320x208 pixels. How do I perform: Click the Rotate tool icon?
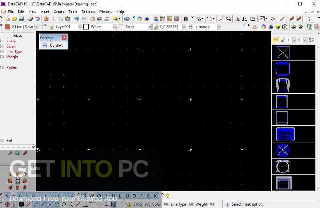(x=221, y=19)
